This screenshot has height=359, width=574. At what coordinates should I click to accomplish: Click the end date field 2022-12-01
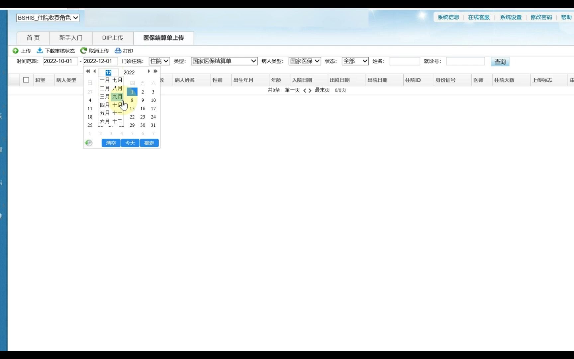(x=100, y=61)
